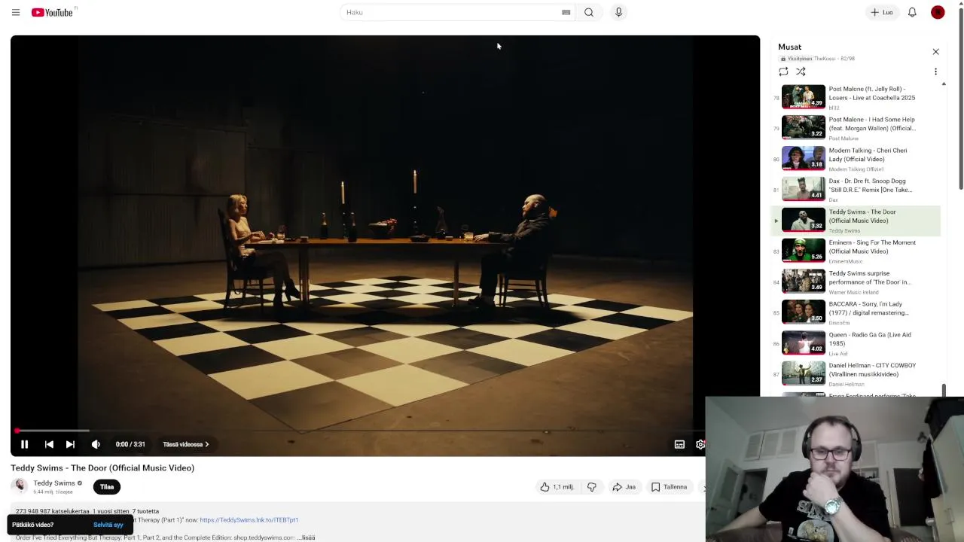
Task: Open the hamburger guide menu
Action: click(x=16, y=12)
